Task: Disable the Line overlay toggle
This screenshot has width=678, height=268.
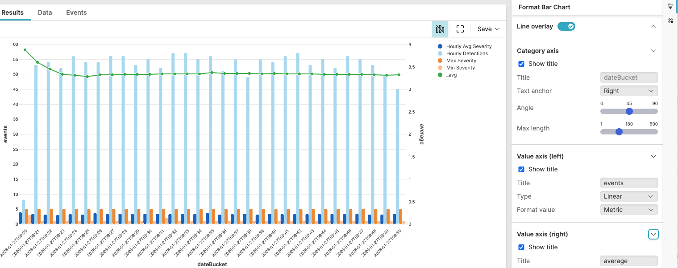Action: pos(566,26)
